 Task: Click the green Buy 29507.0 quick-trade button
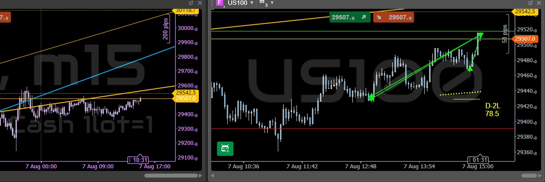pyautogui.click(x=350, y=18)
